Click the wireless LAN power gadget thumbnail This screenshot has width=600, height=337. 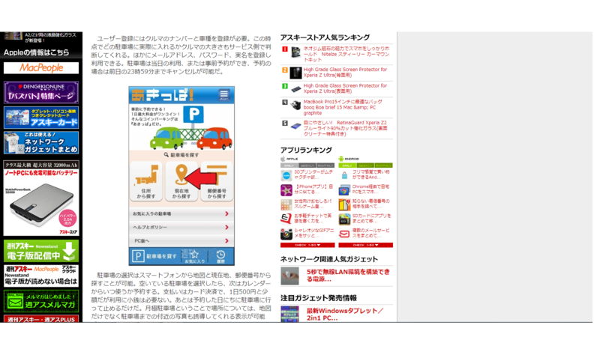[x=289, y=276]
